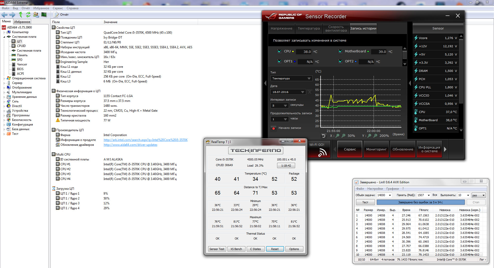
Task: Click the green monitor diagnostics icon in AIDA64
Action: click(44, 15)
